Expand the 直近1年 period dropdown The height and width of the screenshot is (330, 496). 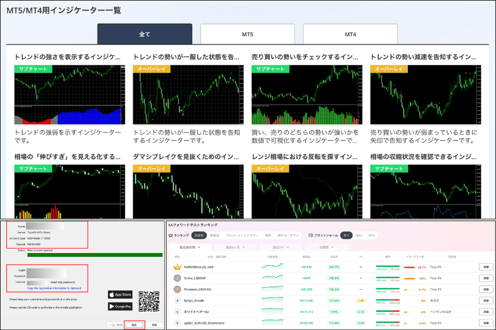(281, 248)
